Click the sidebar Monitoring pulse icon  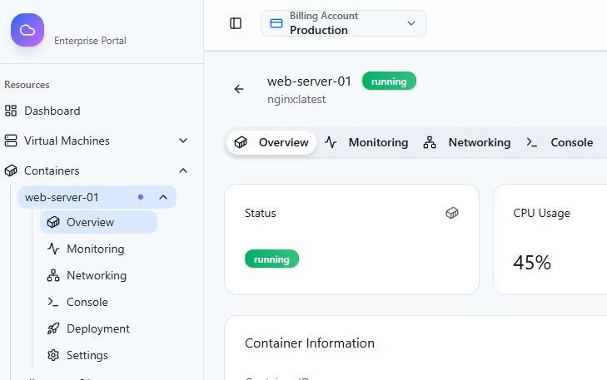pos(53,249)
